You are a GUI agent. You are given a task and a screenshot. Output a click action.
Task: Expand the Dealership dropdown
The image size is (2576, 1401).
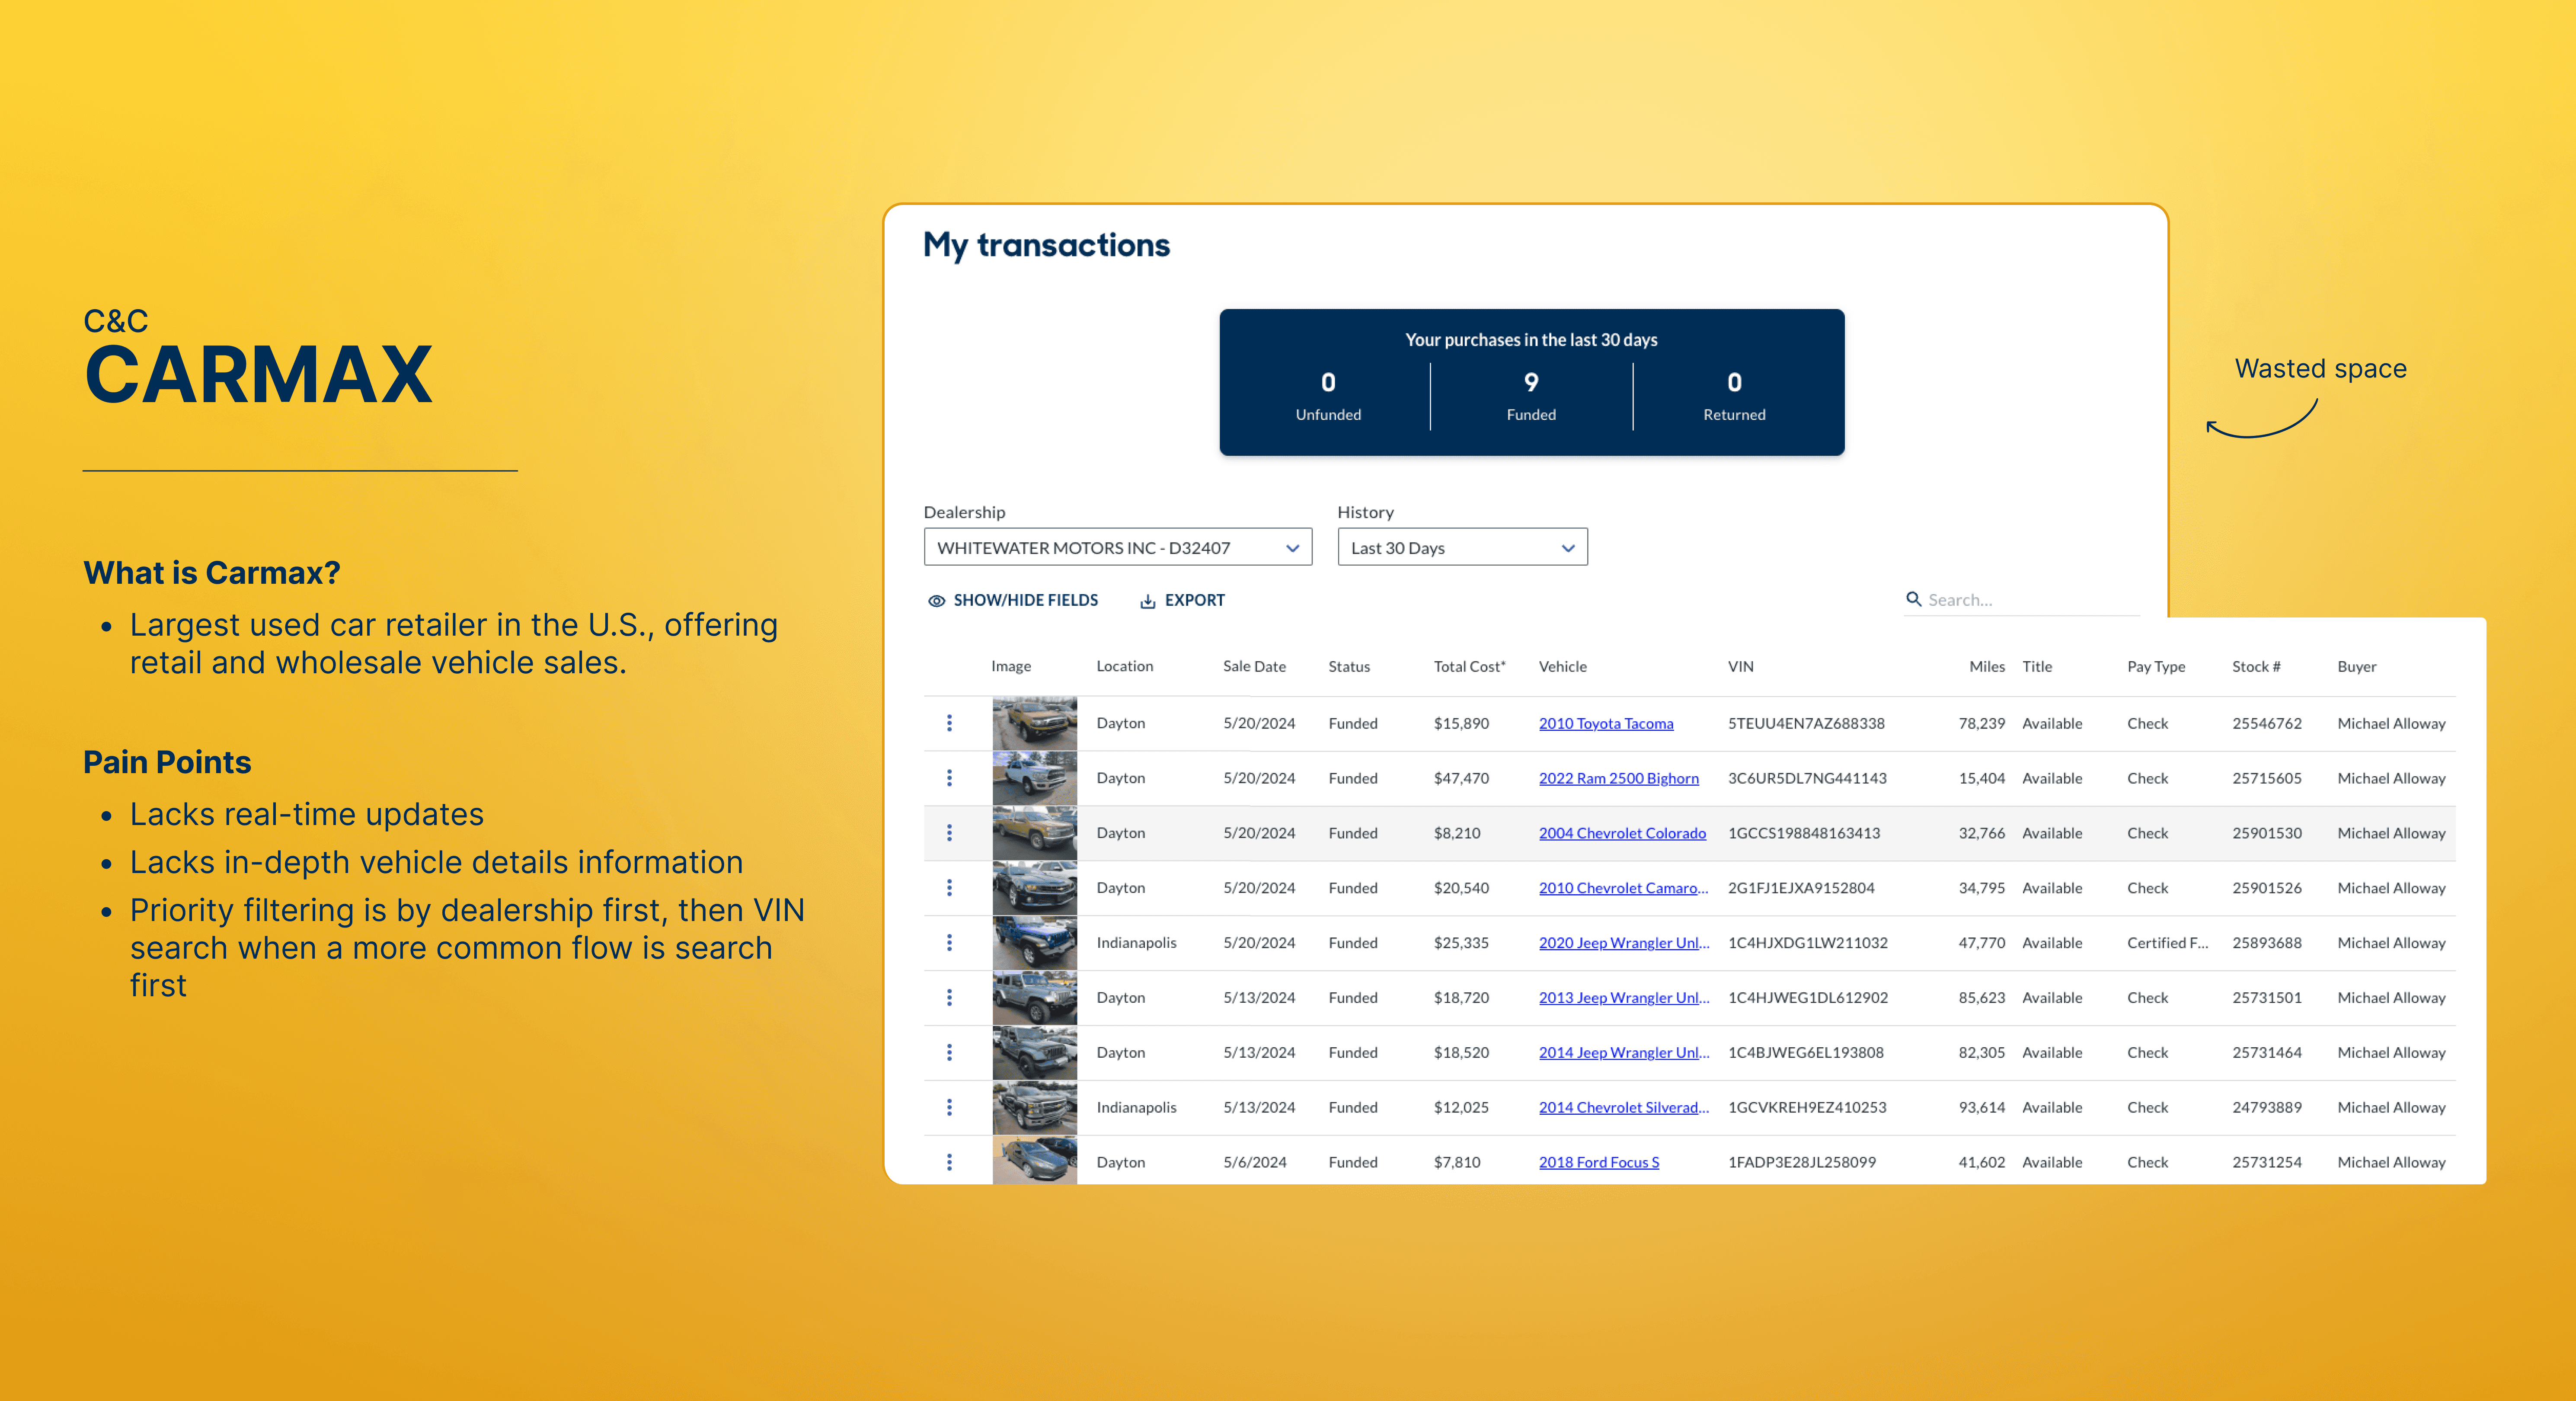(x=1116, y=547)
